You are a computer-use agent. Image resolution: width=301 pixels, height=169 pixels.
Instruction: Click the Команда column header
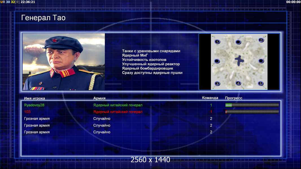(x=210, y=98)
